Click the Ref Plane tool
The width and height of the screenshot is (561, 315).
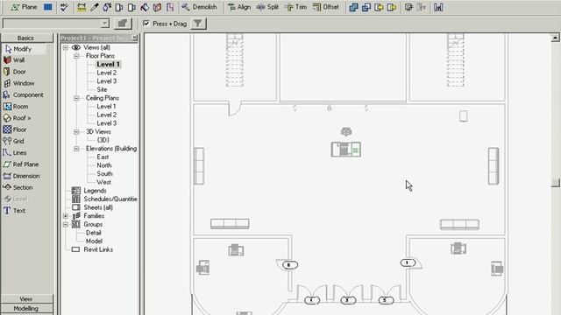21,164
